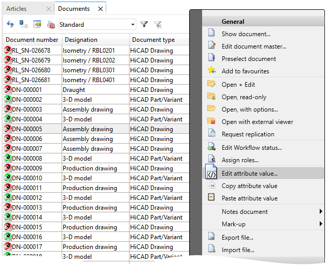Click the Paste attribute value clipboard icon
Viewport: 327px width, 265px height.
click(211, 197)
